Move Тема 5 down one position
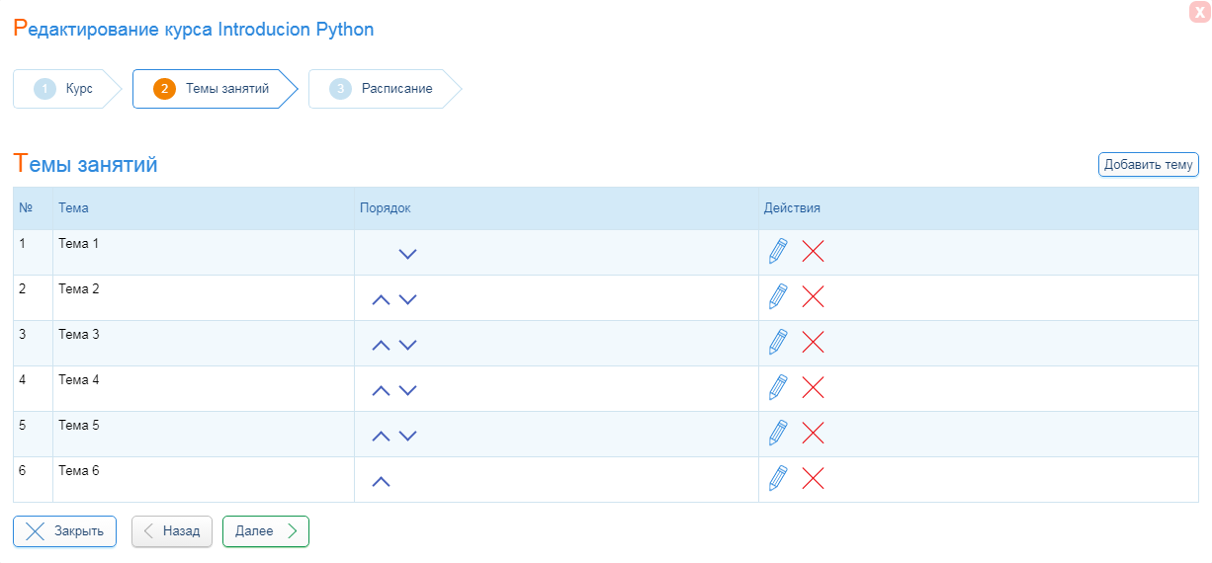This screenshot has width=1212, height=563. 407,436
